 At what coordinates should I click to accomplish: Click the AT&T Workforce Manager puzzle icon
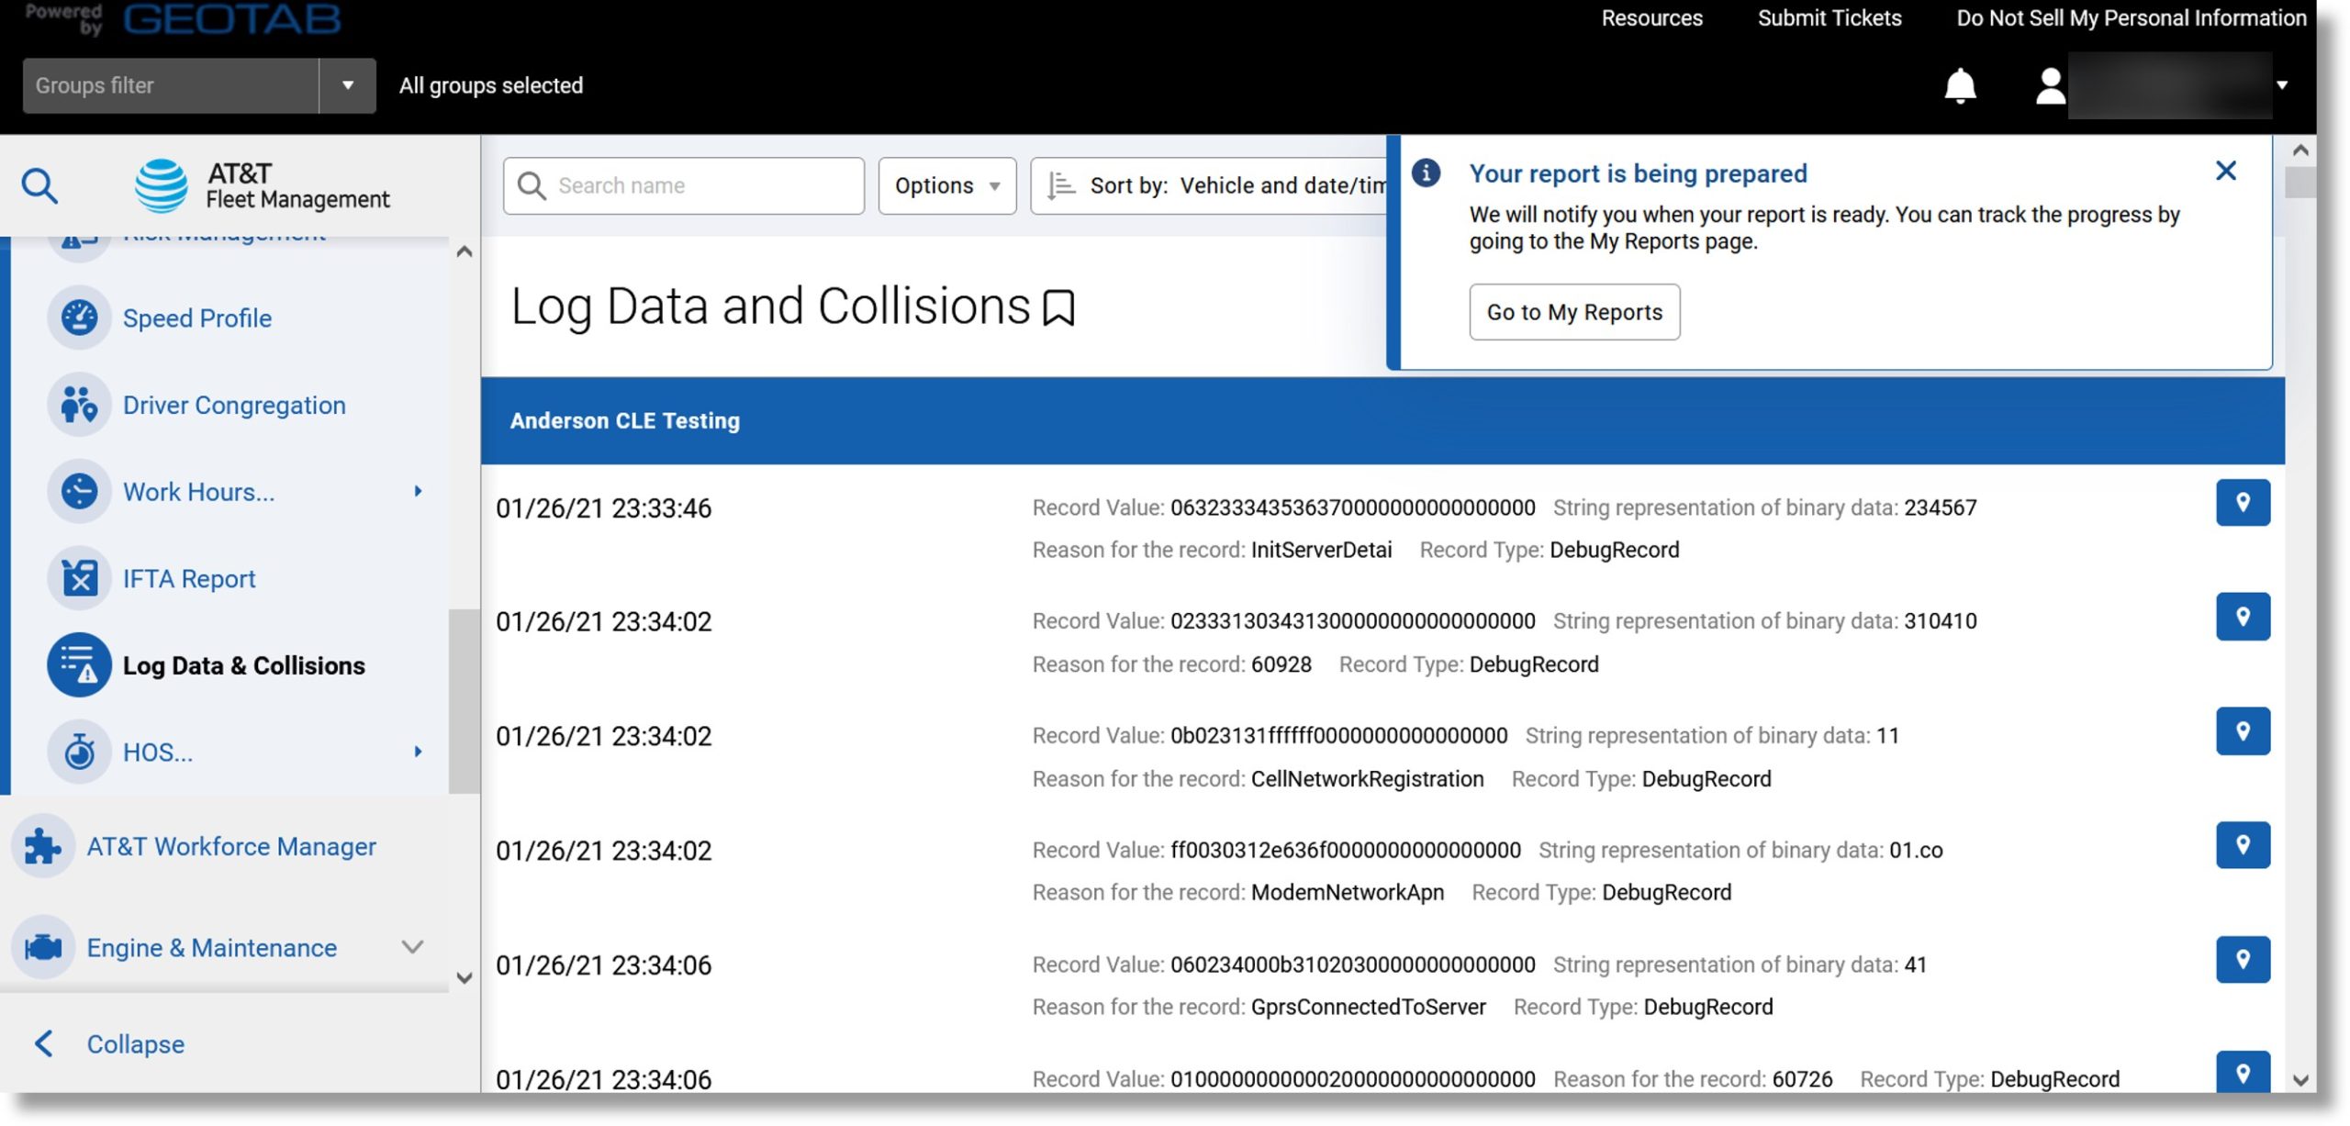42,846
